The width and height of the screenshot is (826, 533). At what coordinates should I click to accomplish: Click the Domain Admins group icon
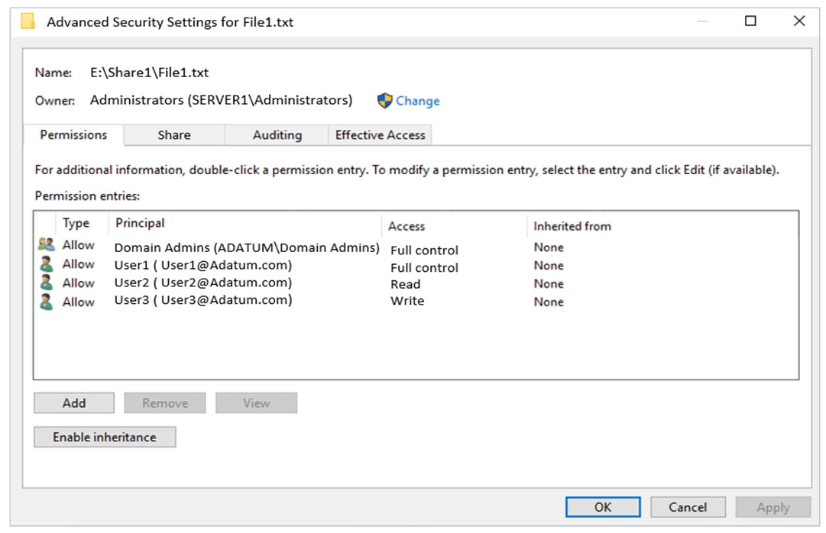point(47,245)
